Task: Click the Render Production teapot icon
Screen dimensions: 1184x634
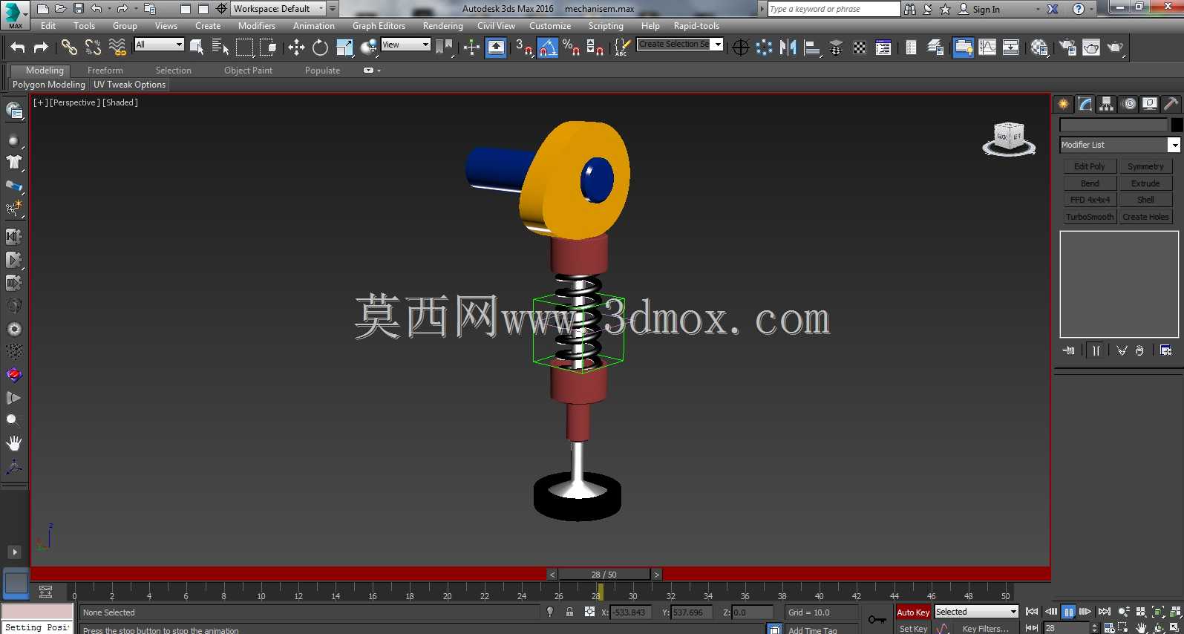Action: 1116,48
